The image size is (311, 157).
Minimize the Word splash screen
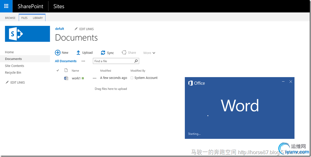pyautogui.click(x=283, y=82)
